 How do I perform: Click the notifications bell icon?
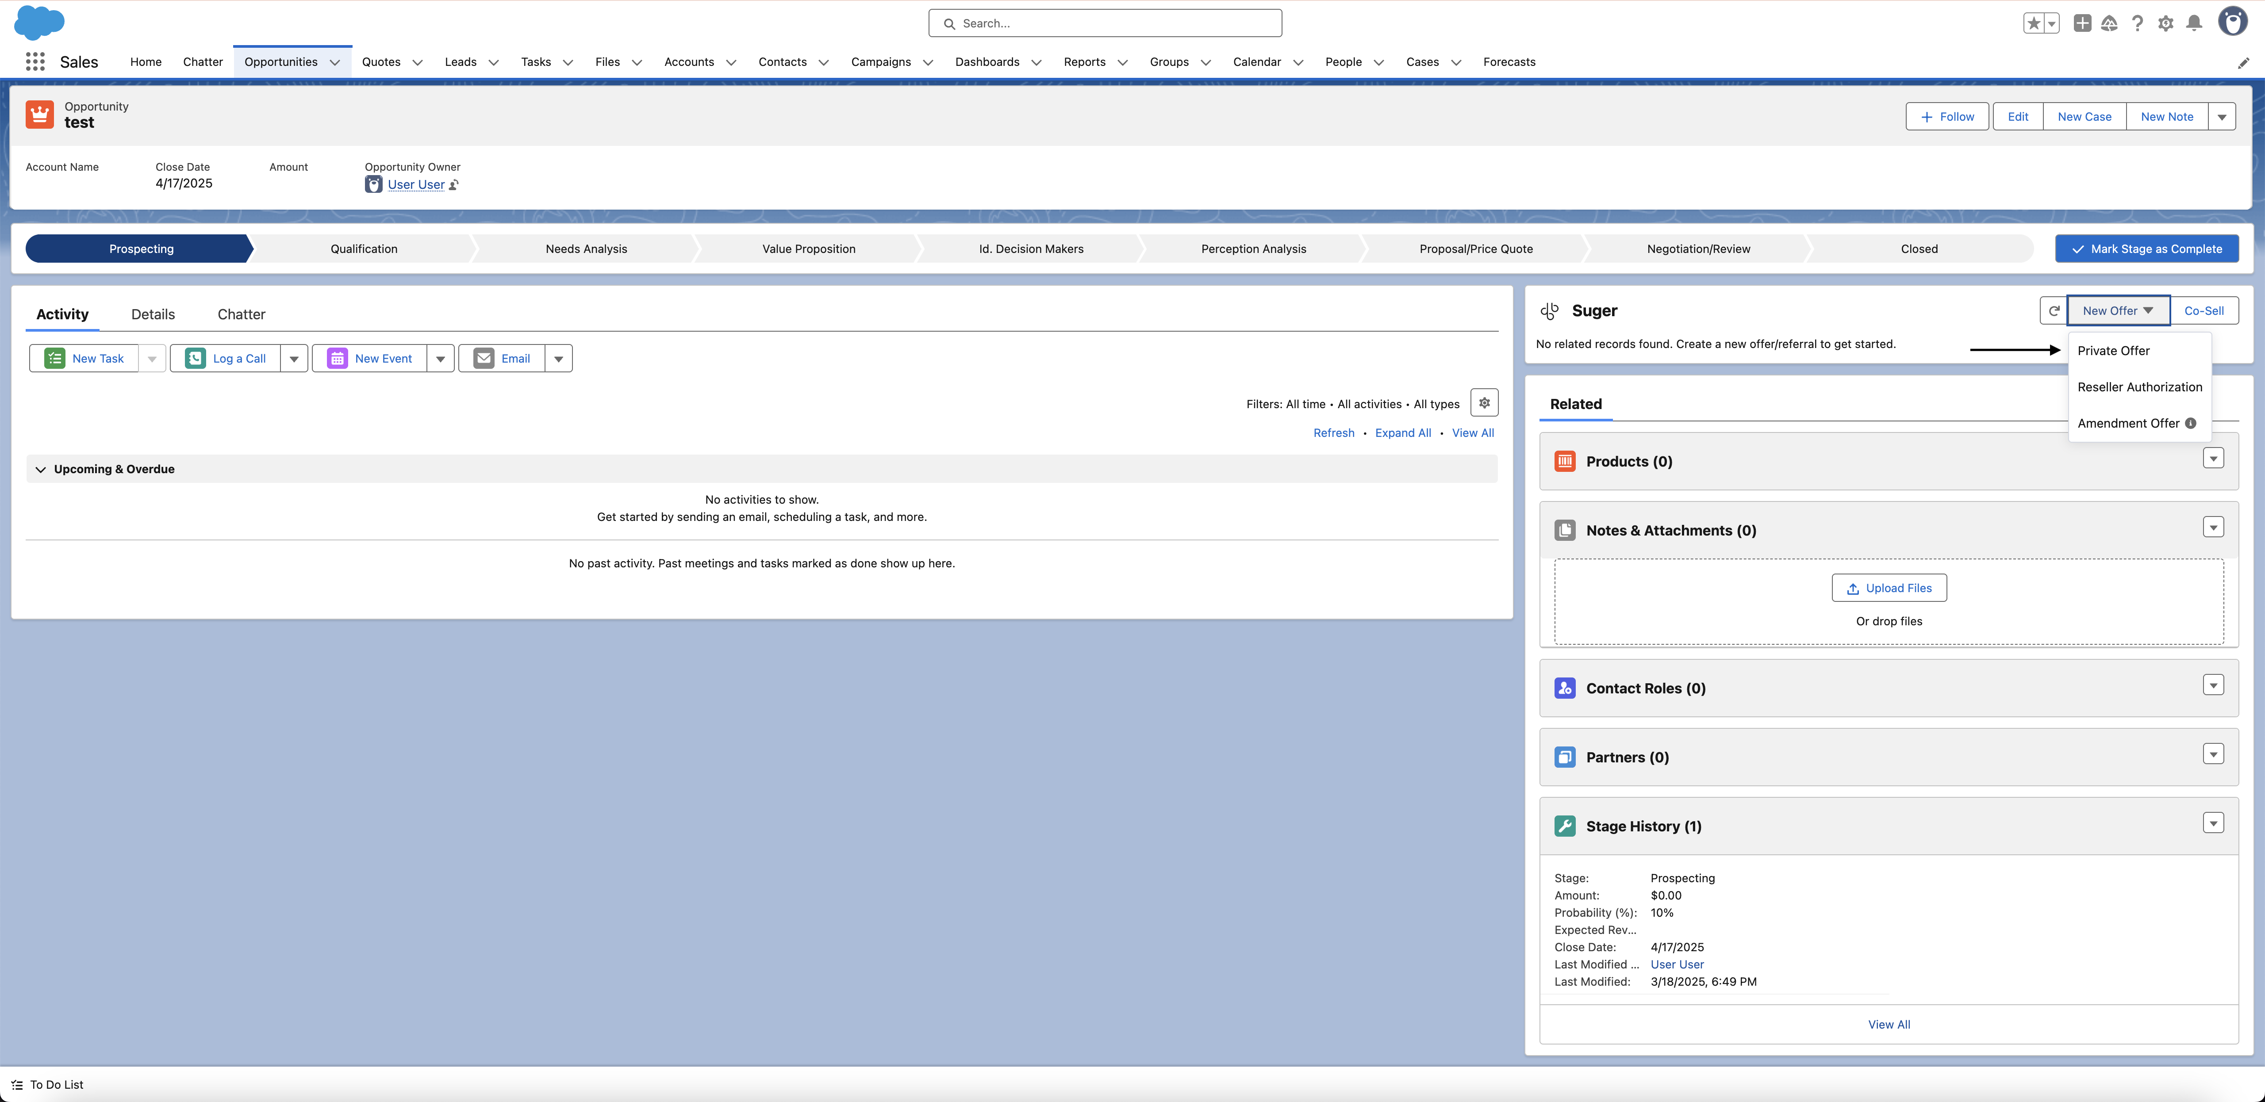(x=2194, y=24)
